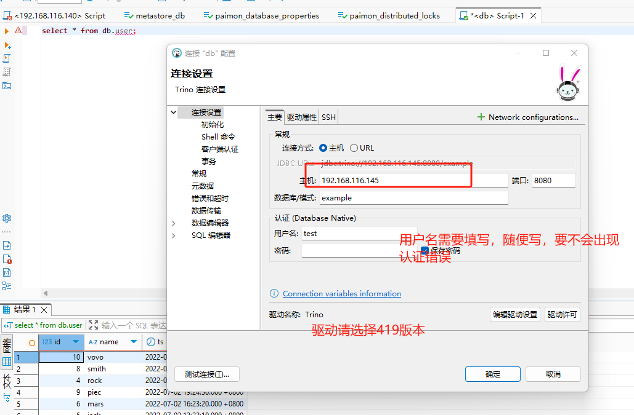Switch to the 驱动属性 tab
Screen dimensions: 634x415
(x=301, y=117)
